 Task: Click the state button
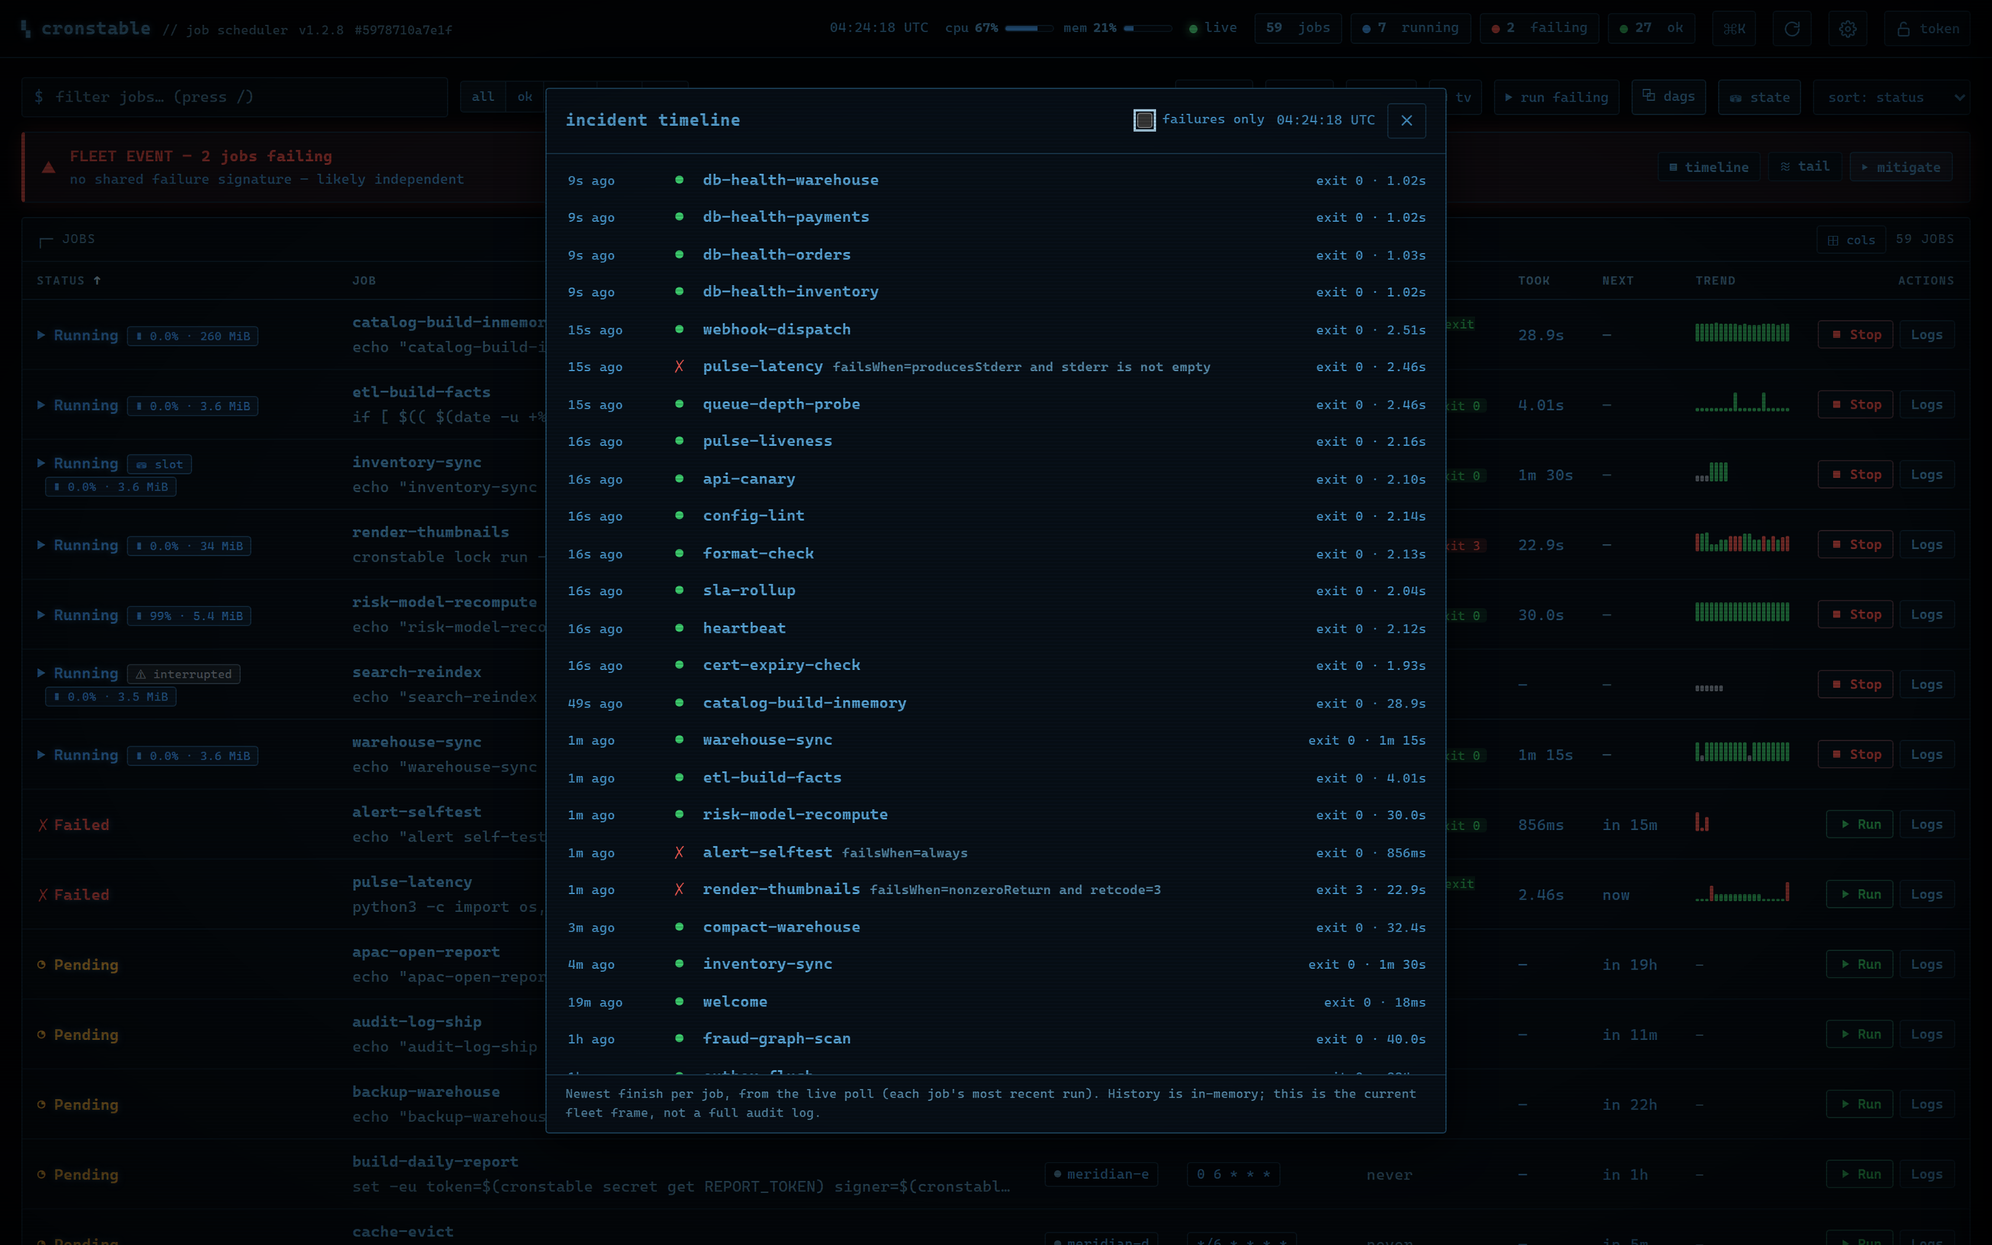coord(1759,97)
